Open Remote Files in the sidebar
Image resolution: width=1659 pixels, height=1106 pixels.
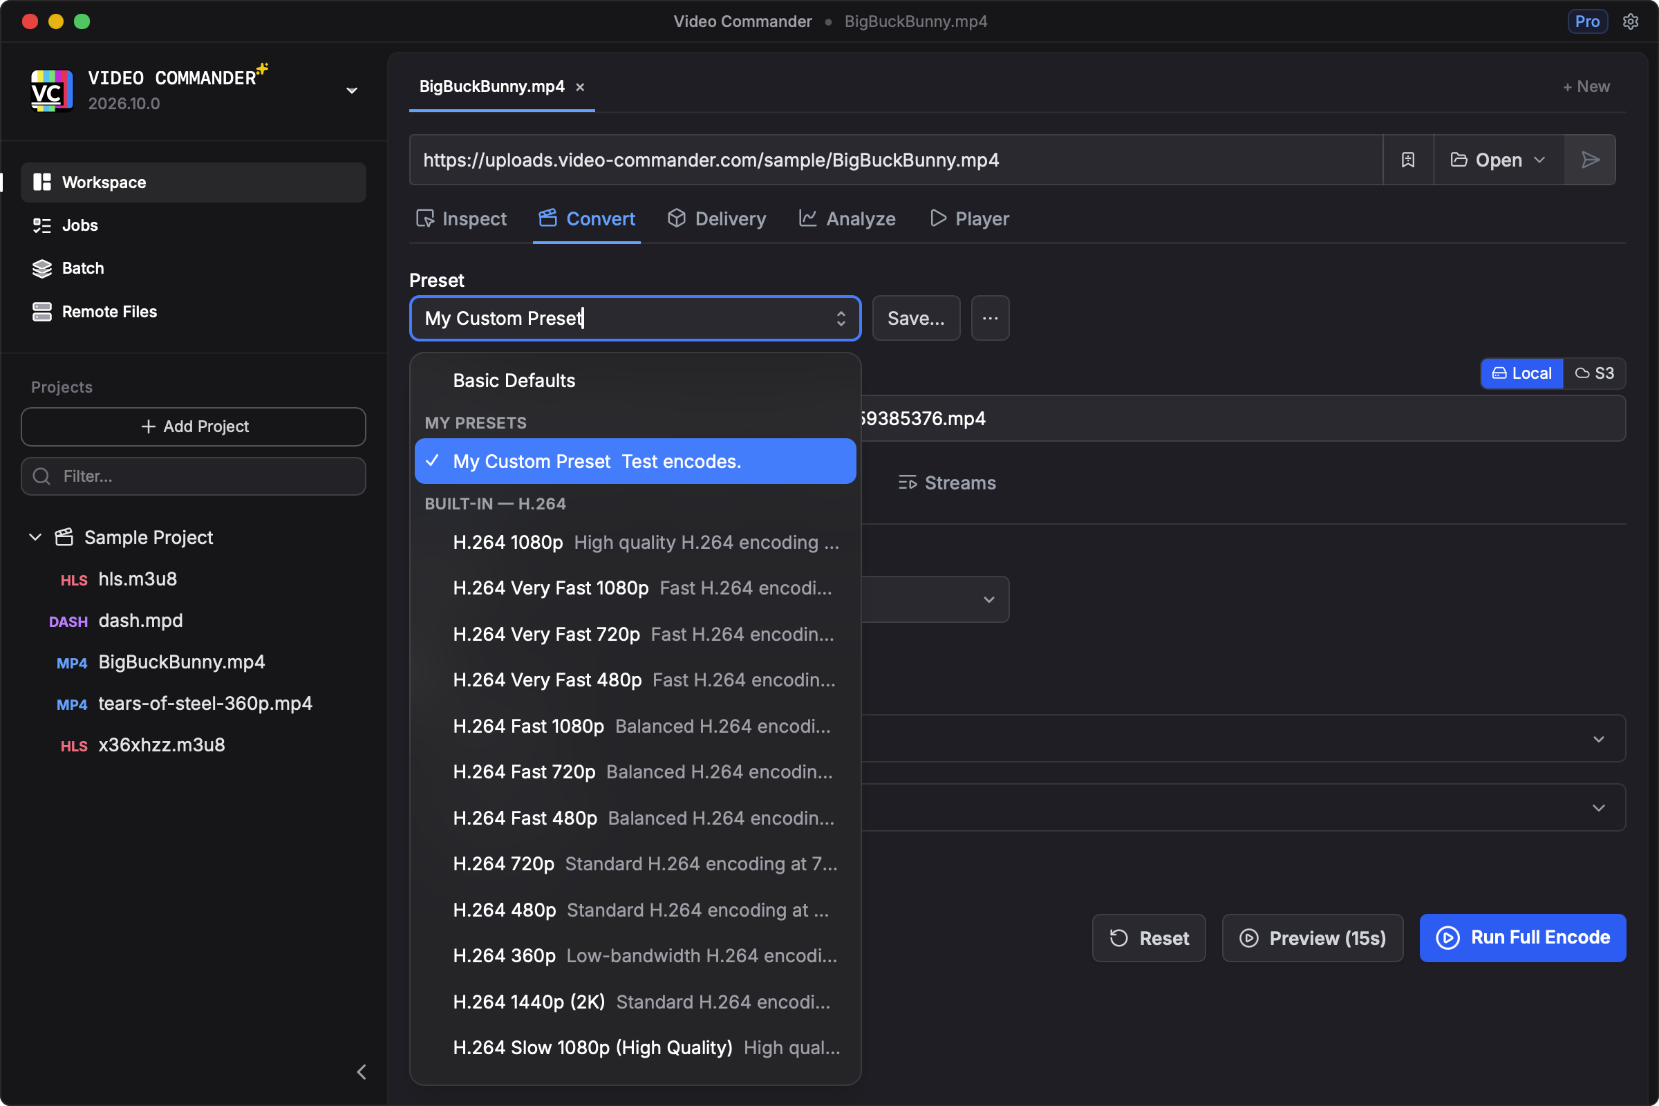tap(194, 311)
